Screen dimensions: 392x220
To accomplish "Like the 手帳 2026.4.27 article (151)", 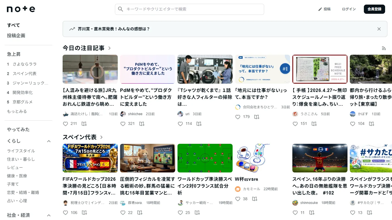I will pyautogui.click(x=295, y=124).
